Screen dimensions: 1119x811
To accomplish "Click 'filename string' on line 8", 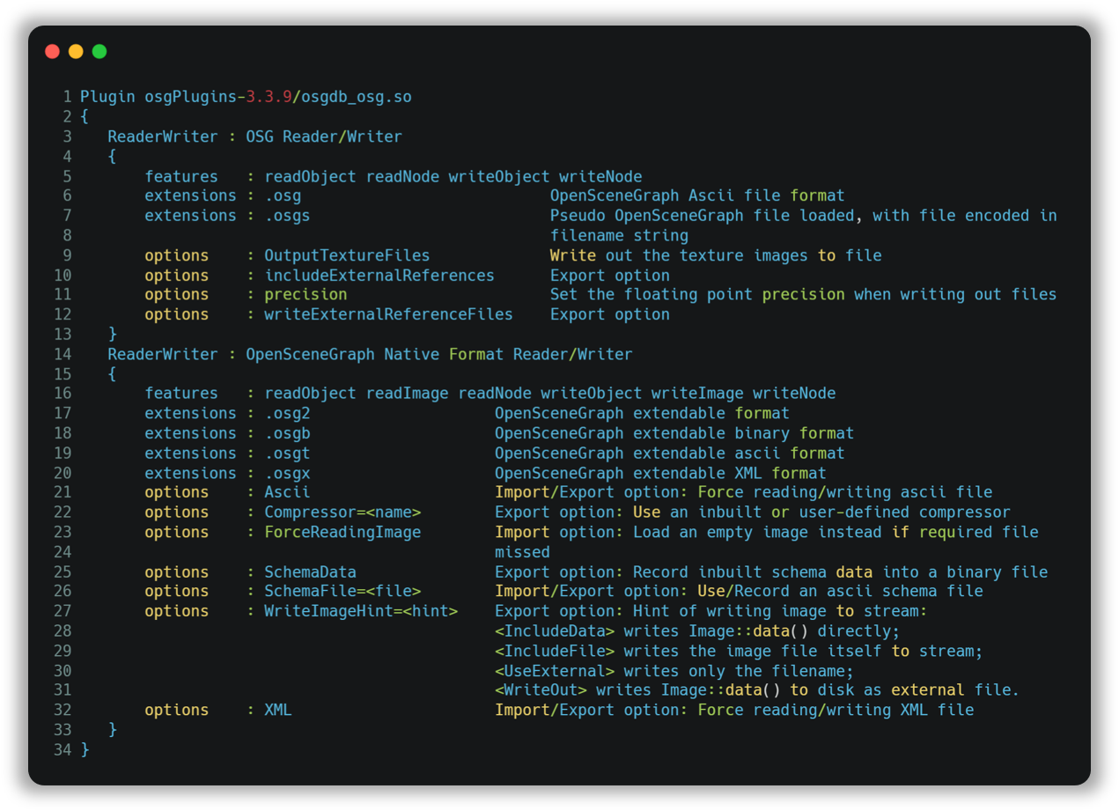I will (x=620, y=235).
